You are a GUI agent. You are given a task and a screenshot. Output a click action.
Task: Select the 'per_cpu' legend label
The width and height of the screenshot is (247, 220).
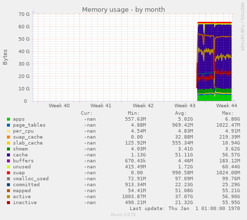[x=23, y=131]
